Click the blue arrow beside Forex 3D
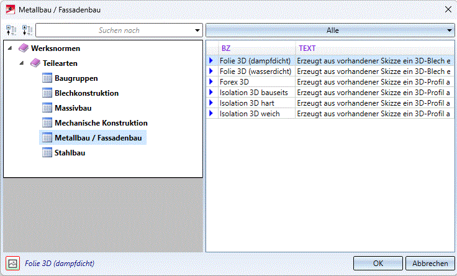This screenshot has width=457, height=276. (x=211, y=81)
